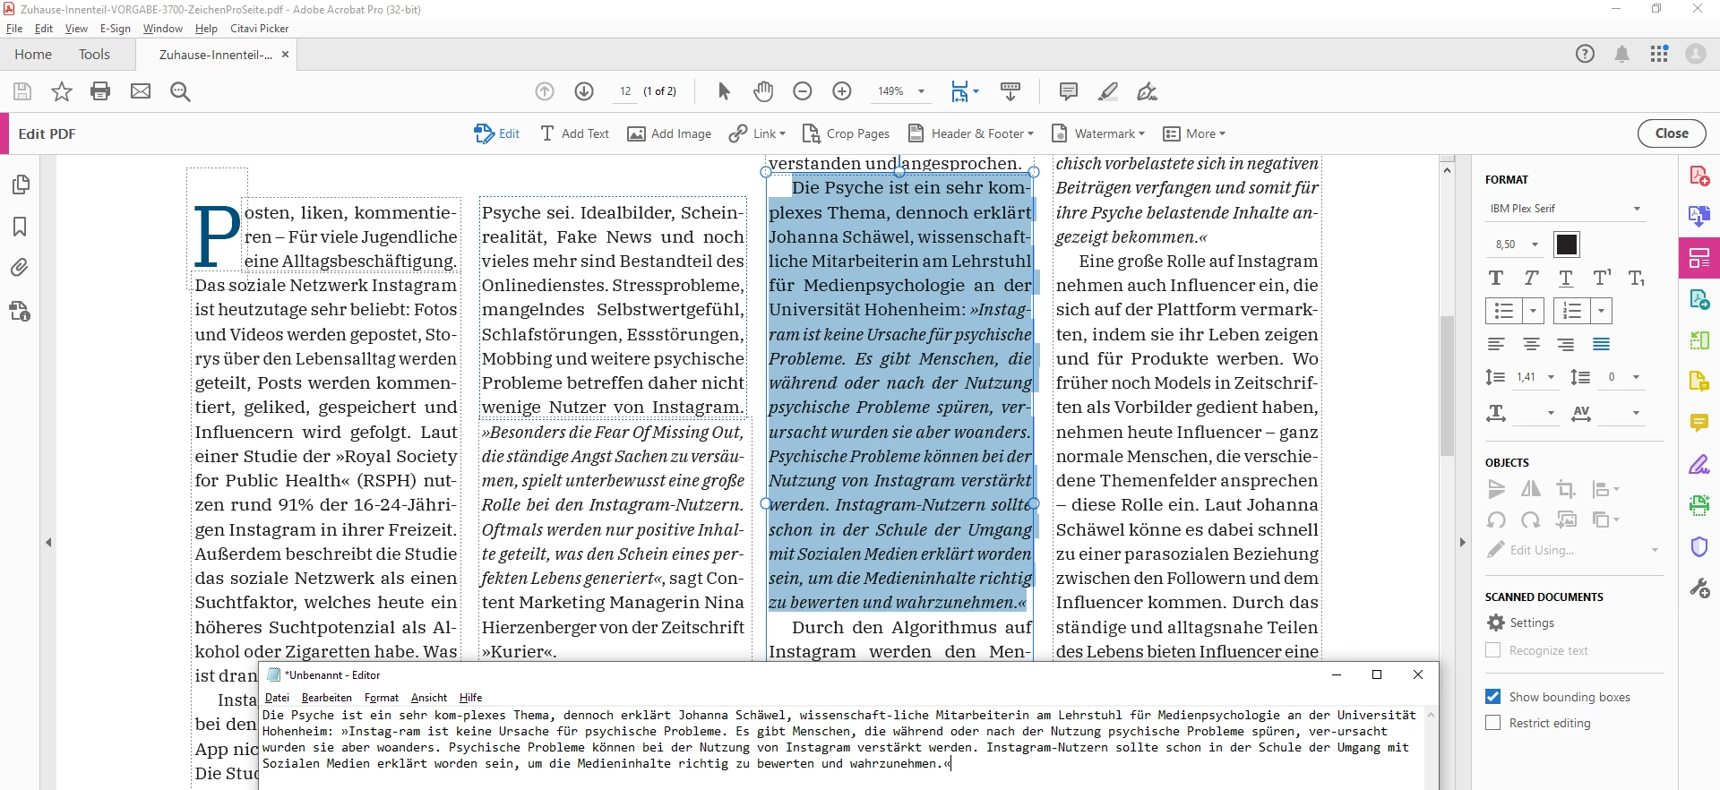Click the Print icon
The image size is (1720, 790).
(x=100, y=91)
